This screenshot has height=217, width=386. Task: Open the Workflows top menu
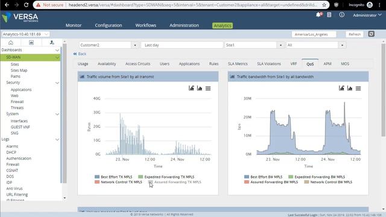coord(146,25)
